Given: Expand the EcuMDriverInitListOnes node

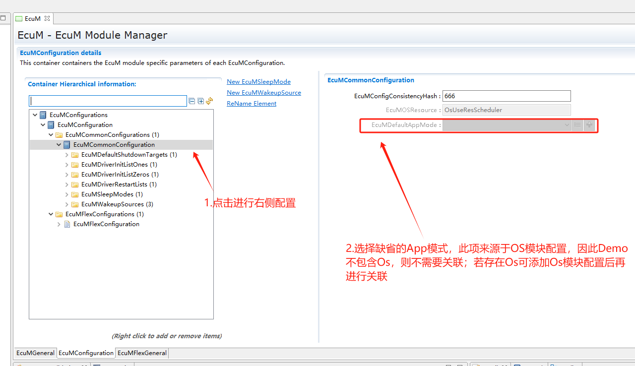Looking at the screenshot, I should tap(67, 165).
